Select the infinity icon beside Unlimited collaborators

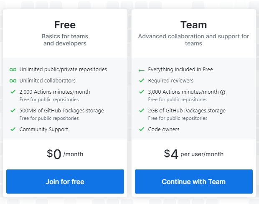tap(13, 81)
